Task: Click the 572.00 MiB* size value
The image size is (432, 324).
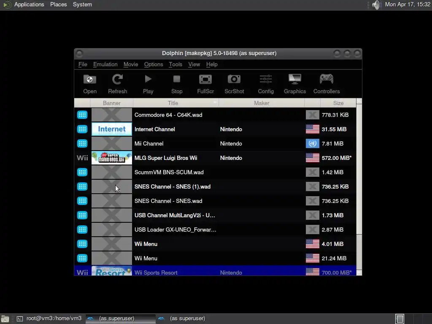Action: [336, 158]
